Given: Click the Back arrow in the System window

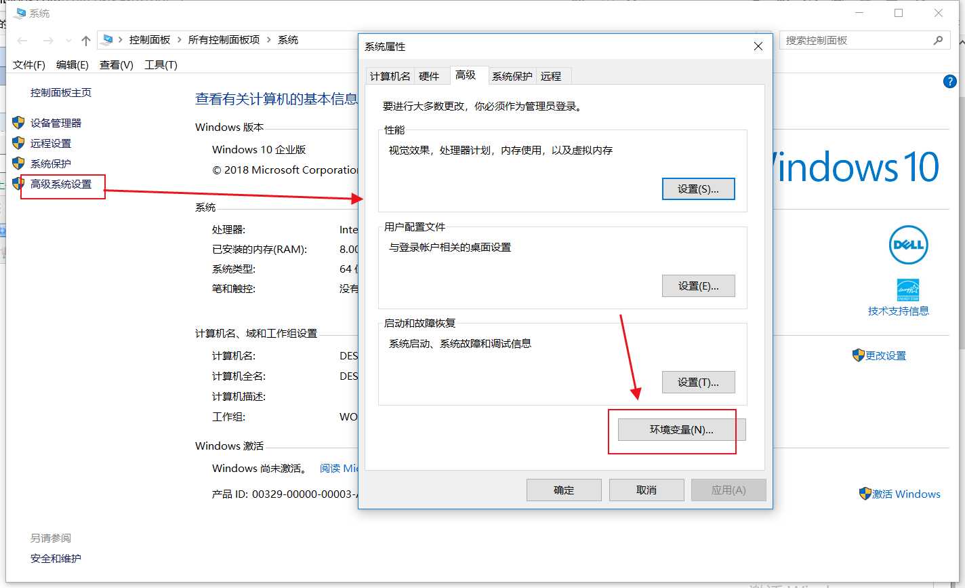Looking at the screenshot, I should tap(22, 41).
